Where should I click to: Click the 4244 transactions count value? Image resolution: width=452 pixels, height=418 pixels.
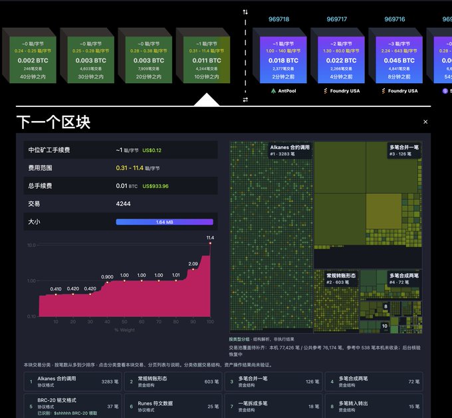[123, 204]
